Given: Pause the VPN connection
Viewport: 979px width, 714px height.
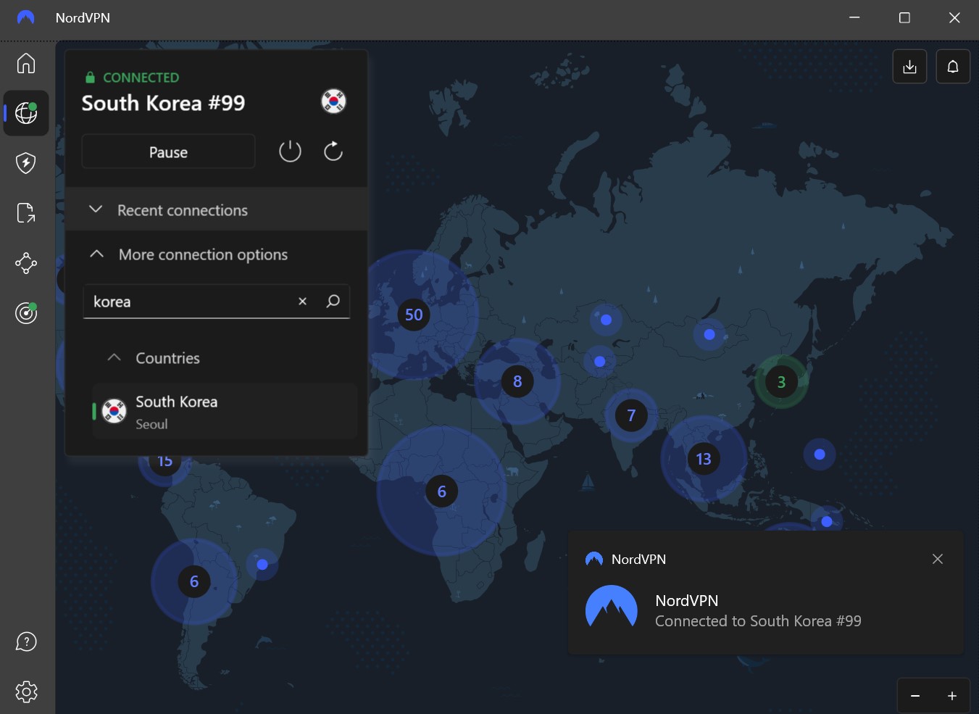Looking at the screenshot, I should click(x=168, y=151).
